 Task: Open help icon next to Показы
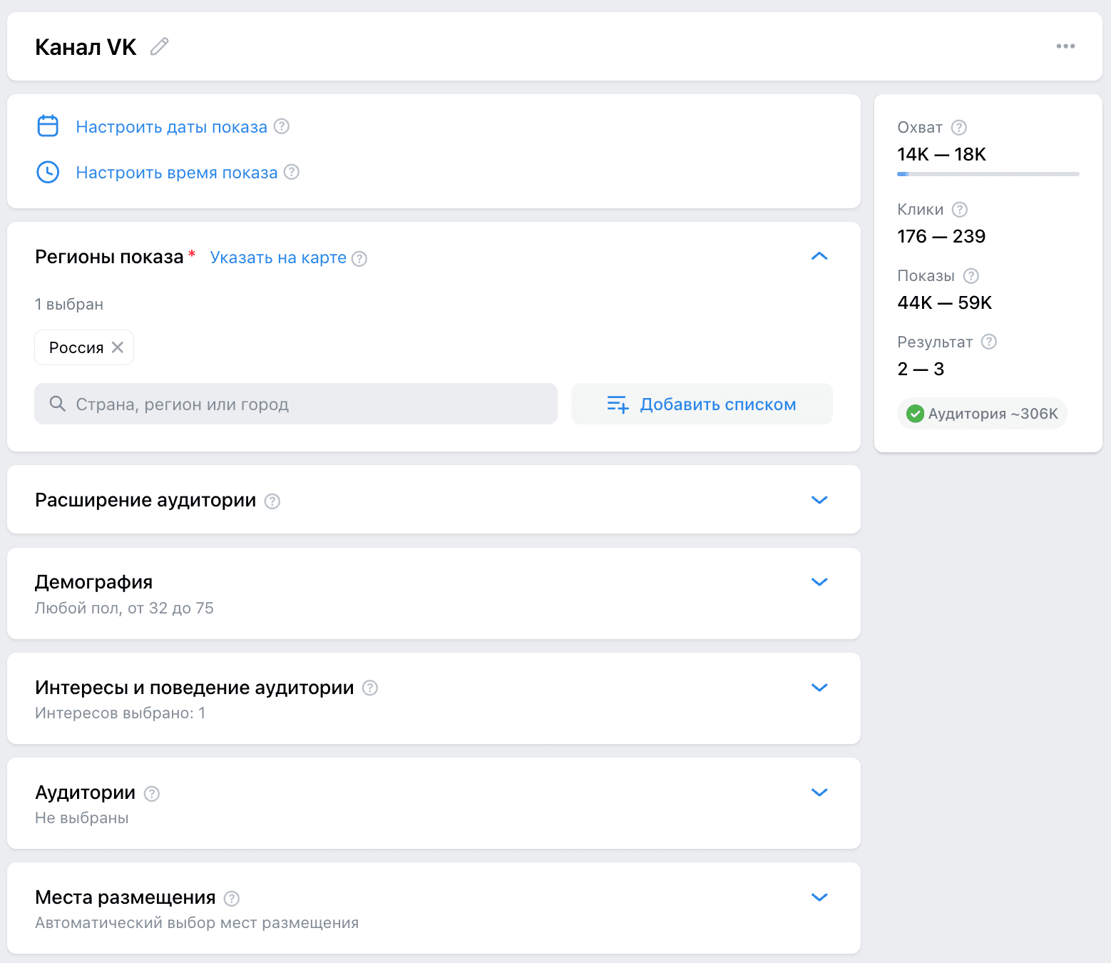coord(971,276)
